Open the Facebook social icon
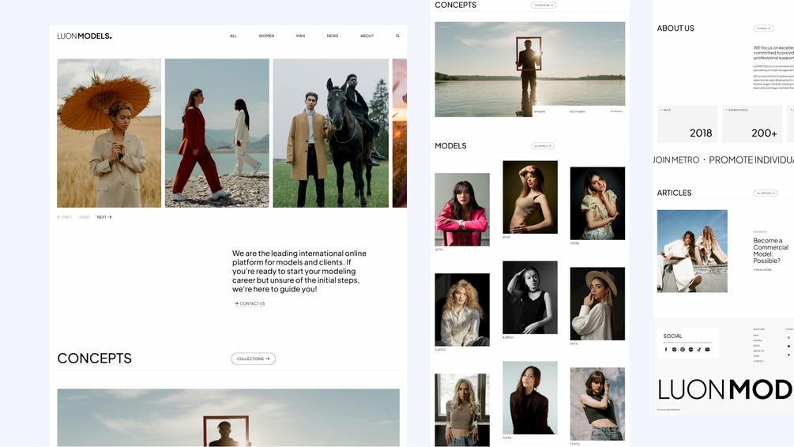794x447 pixels. tap(666, 349)
